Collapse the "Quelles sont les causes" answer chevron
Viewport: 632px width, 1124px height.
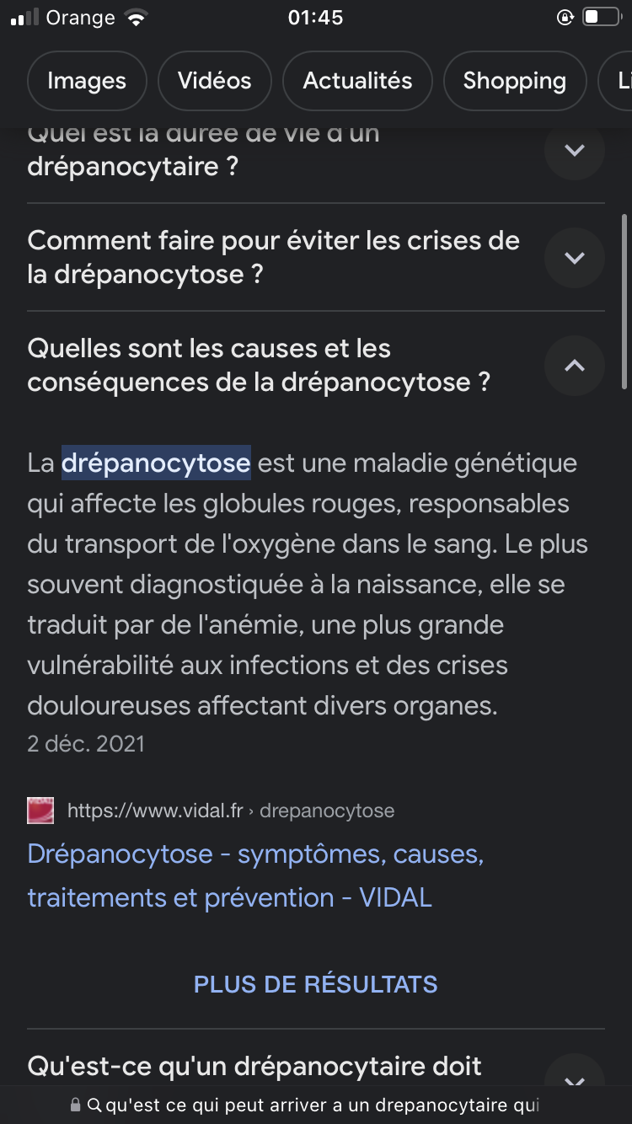click(x=574, y=366)
